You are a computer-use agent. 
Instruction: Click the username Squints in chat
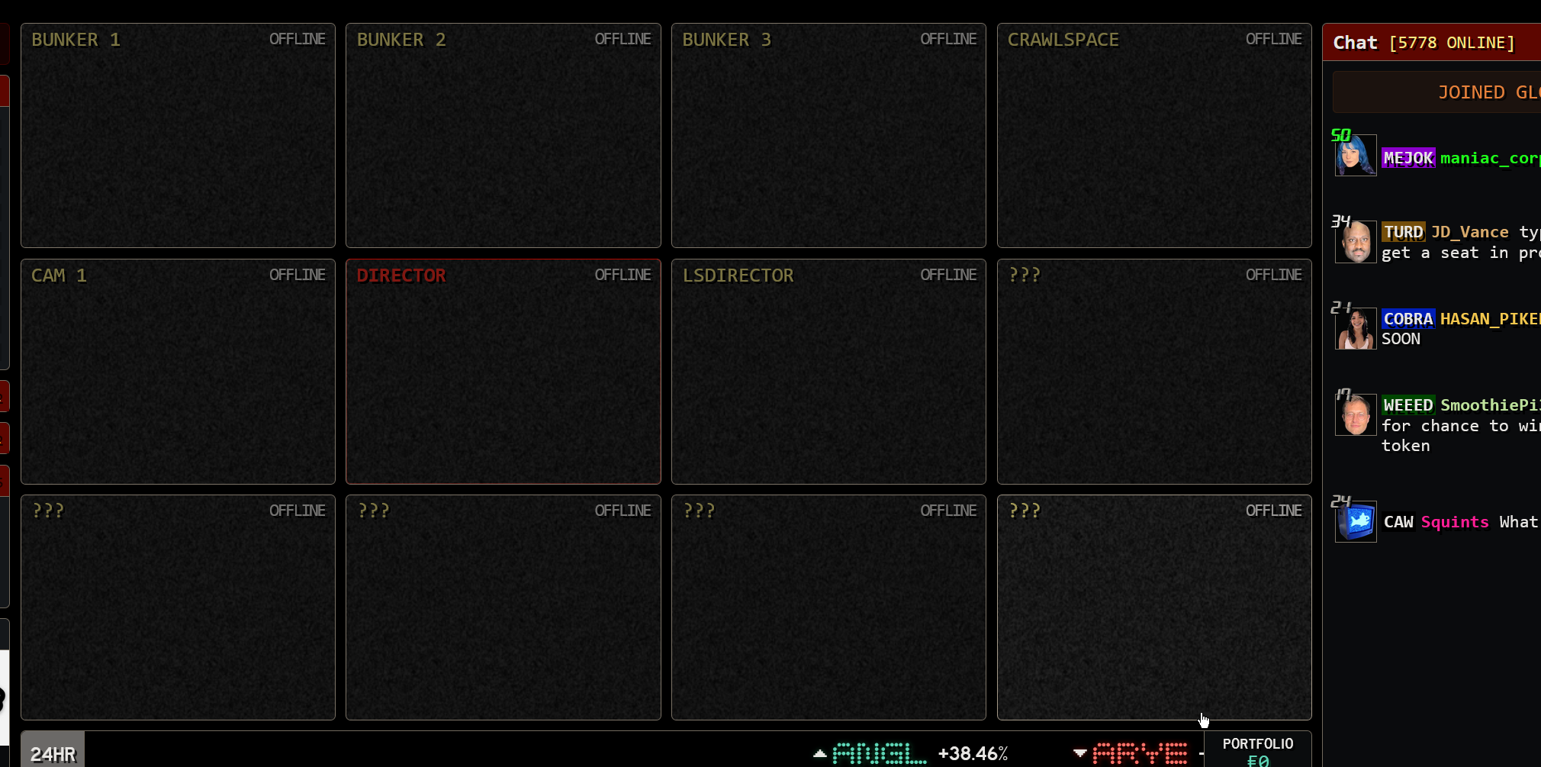pos(1455,522)
